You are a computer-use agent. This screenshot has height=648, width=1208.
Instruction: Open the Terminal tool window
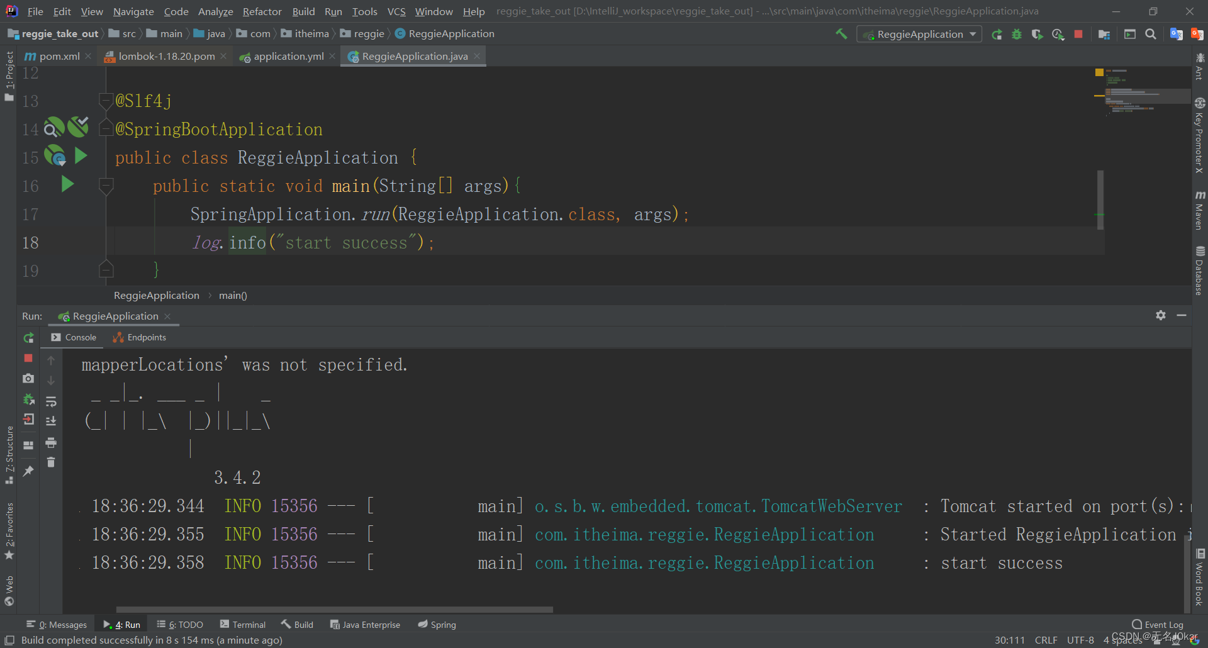coord(243,625)
